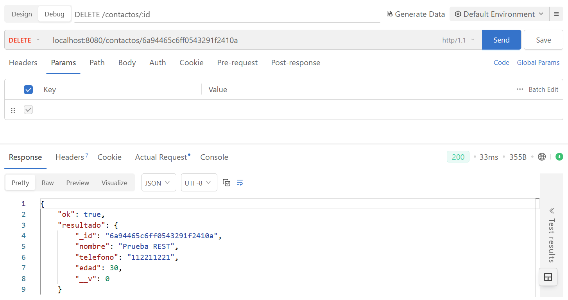This screenshot has width=568, height=300.
Task: Switch to the Debug tab
Action: [x=54, y=14]
